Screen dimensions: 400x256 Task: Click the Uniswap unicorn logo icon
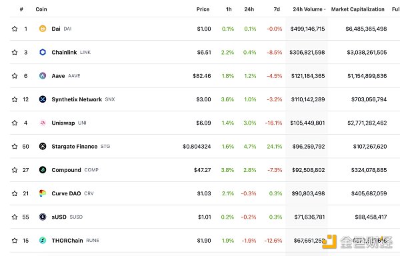tap(43, 123)
